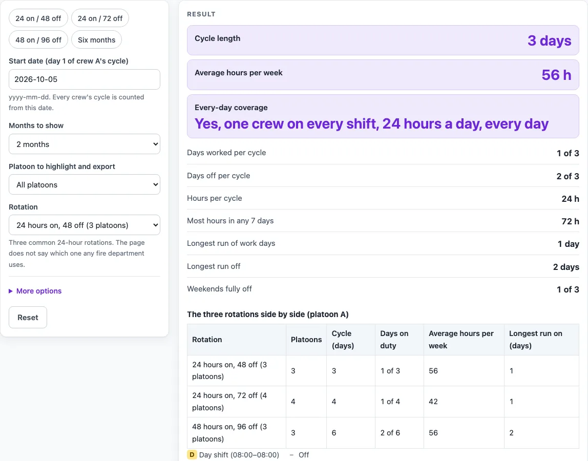Click the Hours per cycle row label
Viewport: 588px width, 461px height.
coord(215,198)
